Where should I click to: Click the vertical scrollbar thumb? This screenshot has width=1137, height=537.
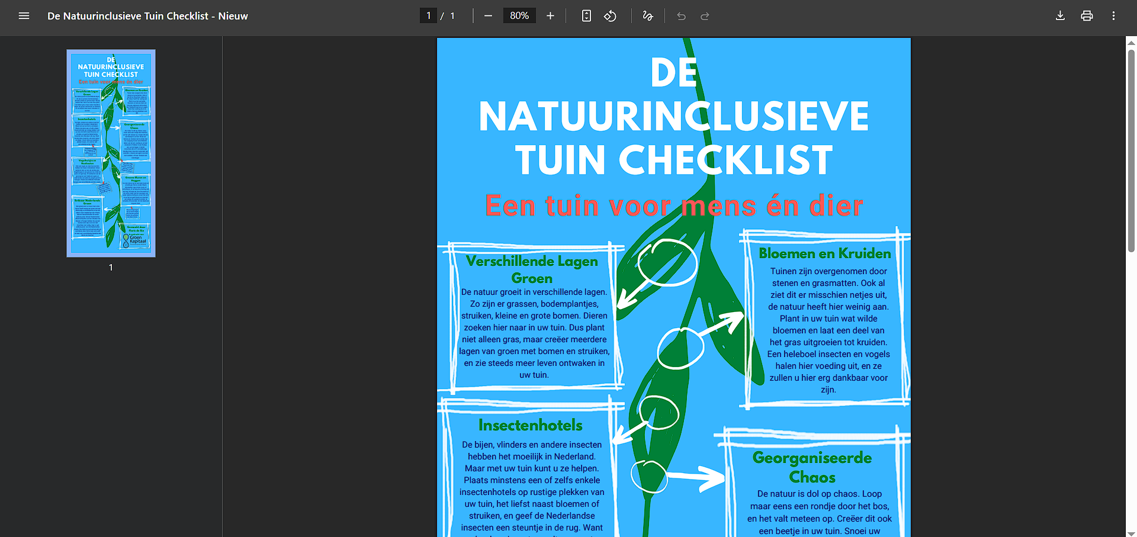tap(1131, 151)
